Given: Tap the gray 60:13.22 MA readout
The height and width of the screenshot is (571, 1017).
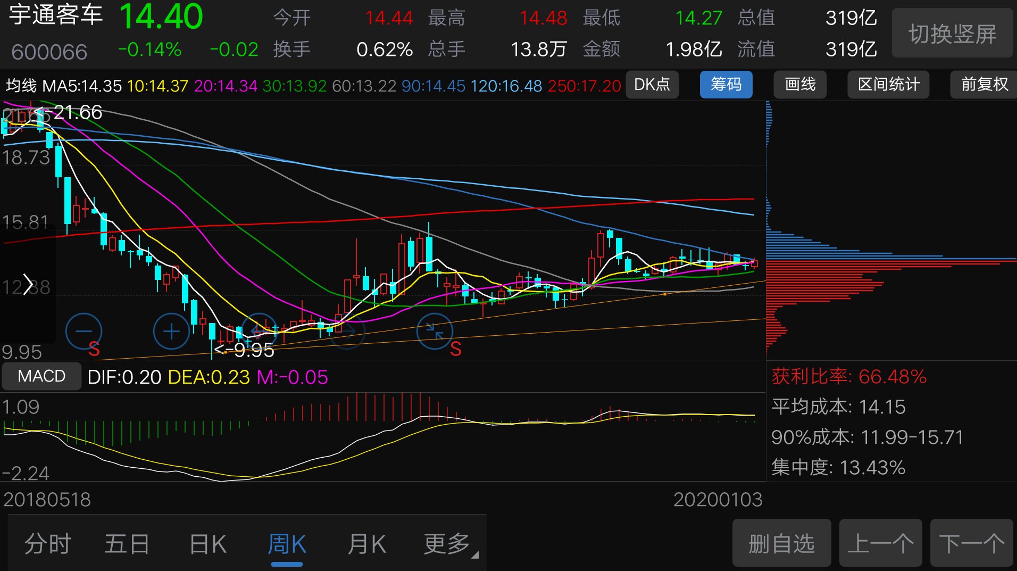Looking at the screenshot, I should pyautogui.click(x=364, y=86).
